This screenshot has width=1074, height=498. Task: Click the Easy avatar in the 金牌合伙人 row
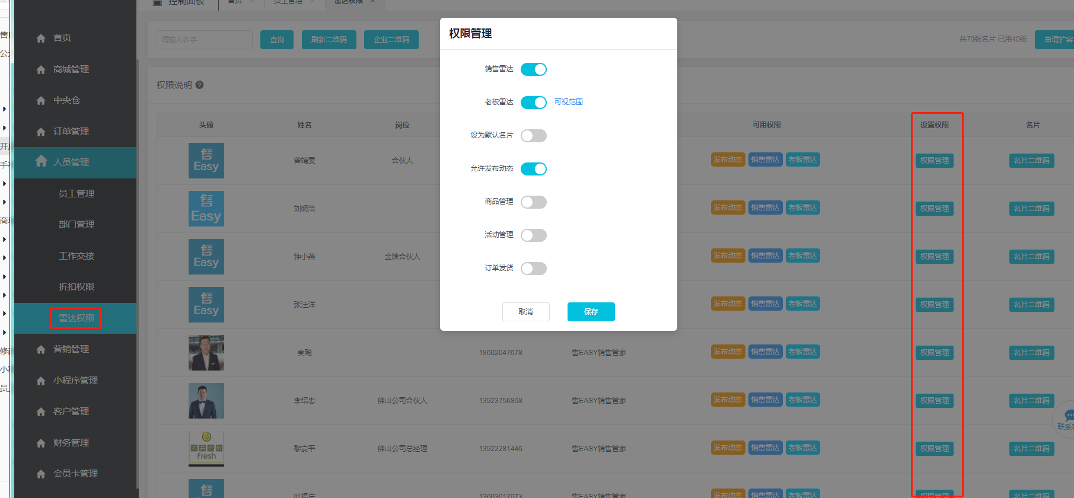click(x=206, y=257)
